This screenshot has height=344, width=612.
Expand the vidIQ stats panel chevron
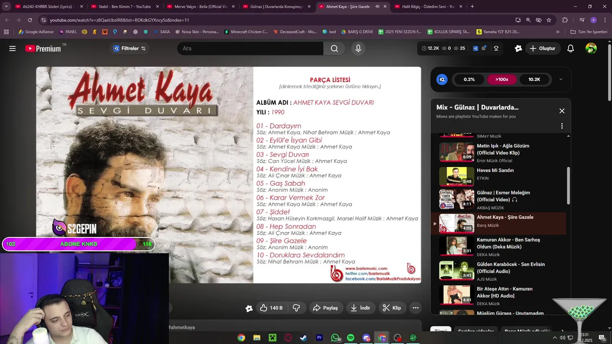click(561, 79)
